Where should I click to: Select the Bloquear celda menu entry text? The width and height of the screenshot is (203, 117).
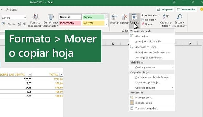pos(144,103)
